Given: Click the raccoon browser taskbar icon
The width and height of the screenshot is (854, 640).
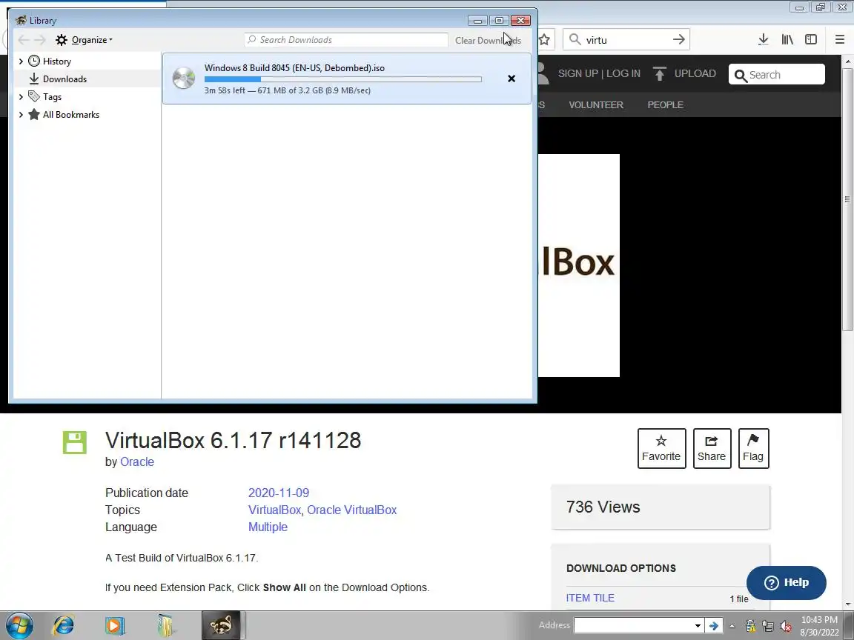Looking at the screenshot, I should coord(221,625).
